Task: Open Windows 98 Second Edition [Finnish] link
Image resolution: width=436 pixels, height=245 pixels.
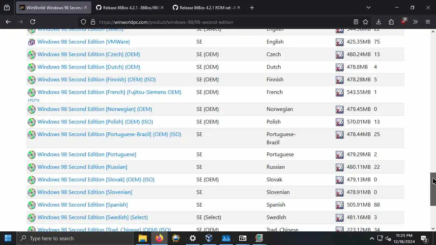Action: pos(96,79)
